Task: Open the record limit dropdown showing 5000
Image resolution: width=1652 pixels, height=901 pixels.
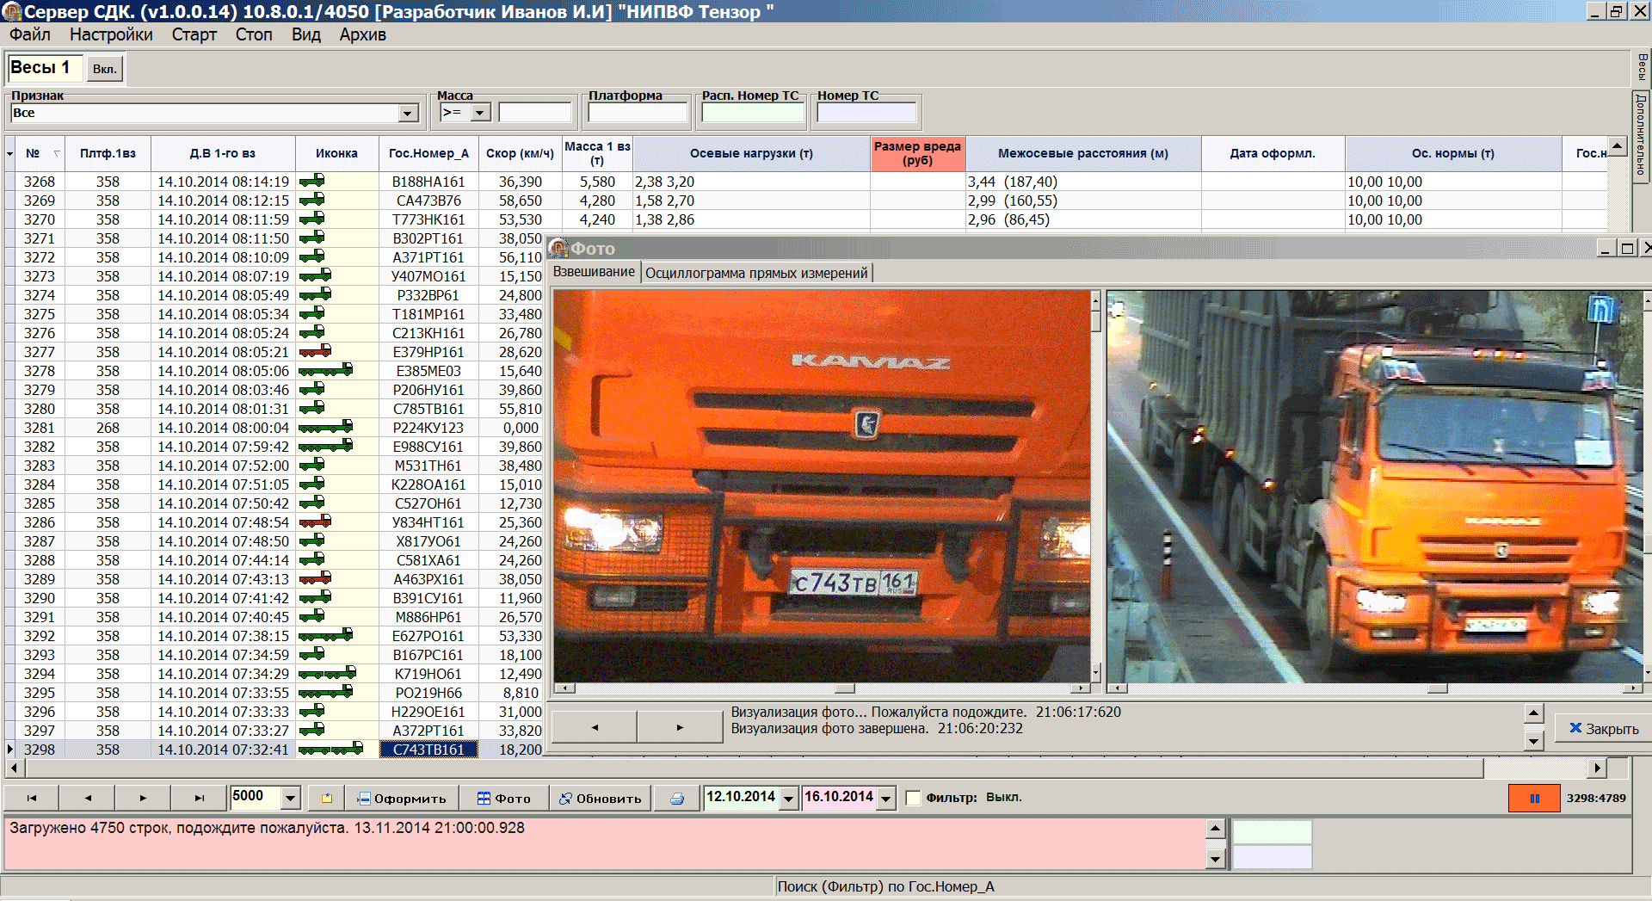Action: (x=291, y=798)
